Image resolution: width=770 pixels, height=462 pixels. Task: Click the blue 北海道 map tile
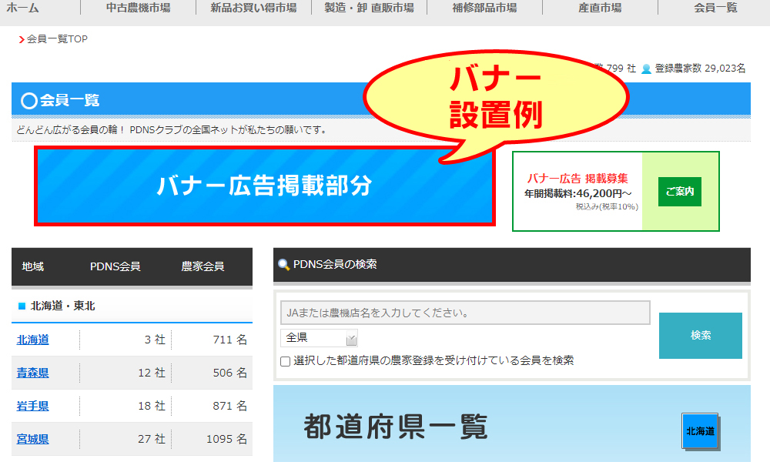700,430
